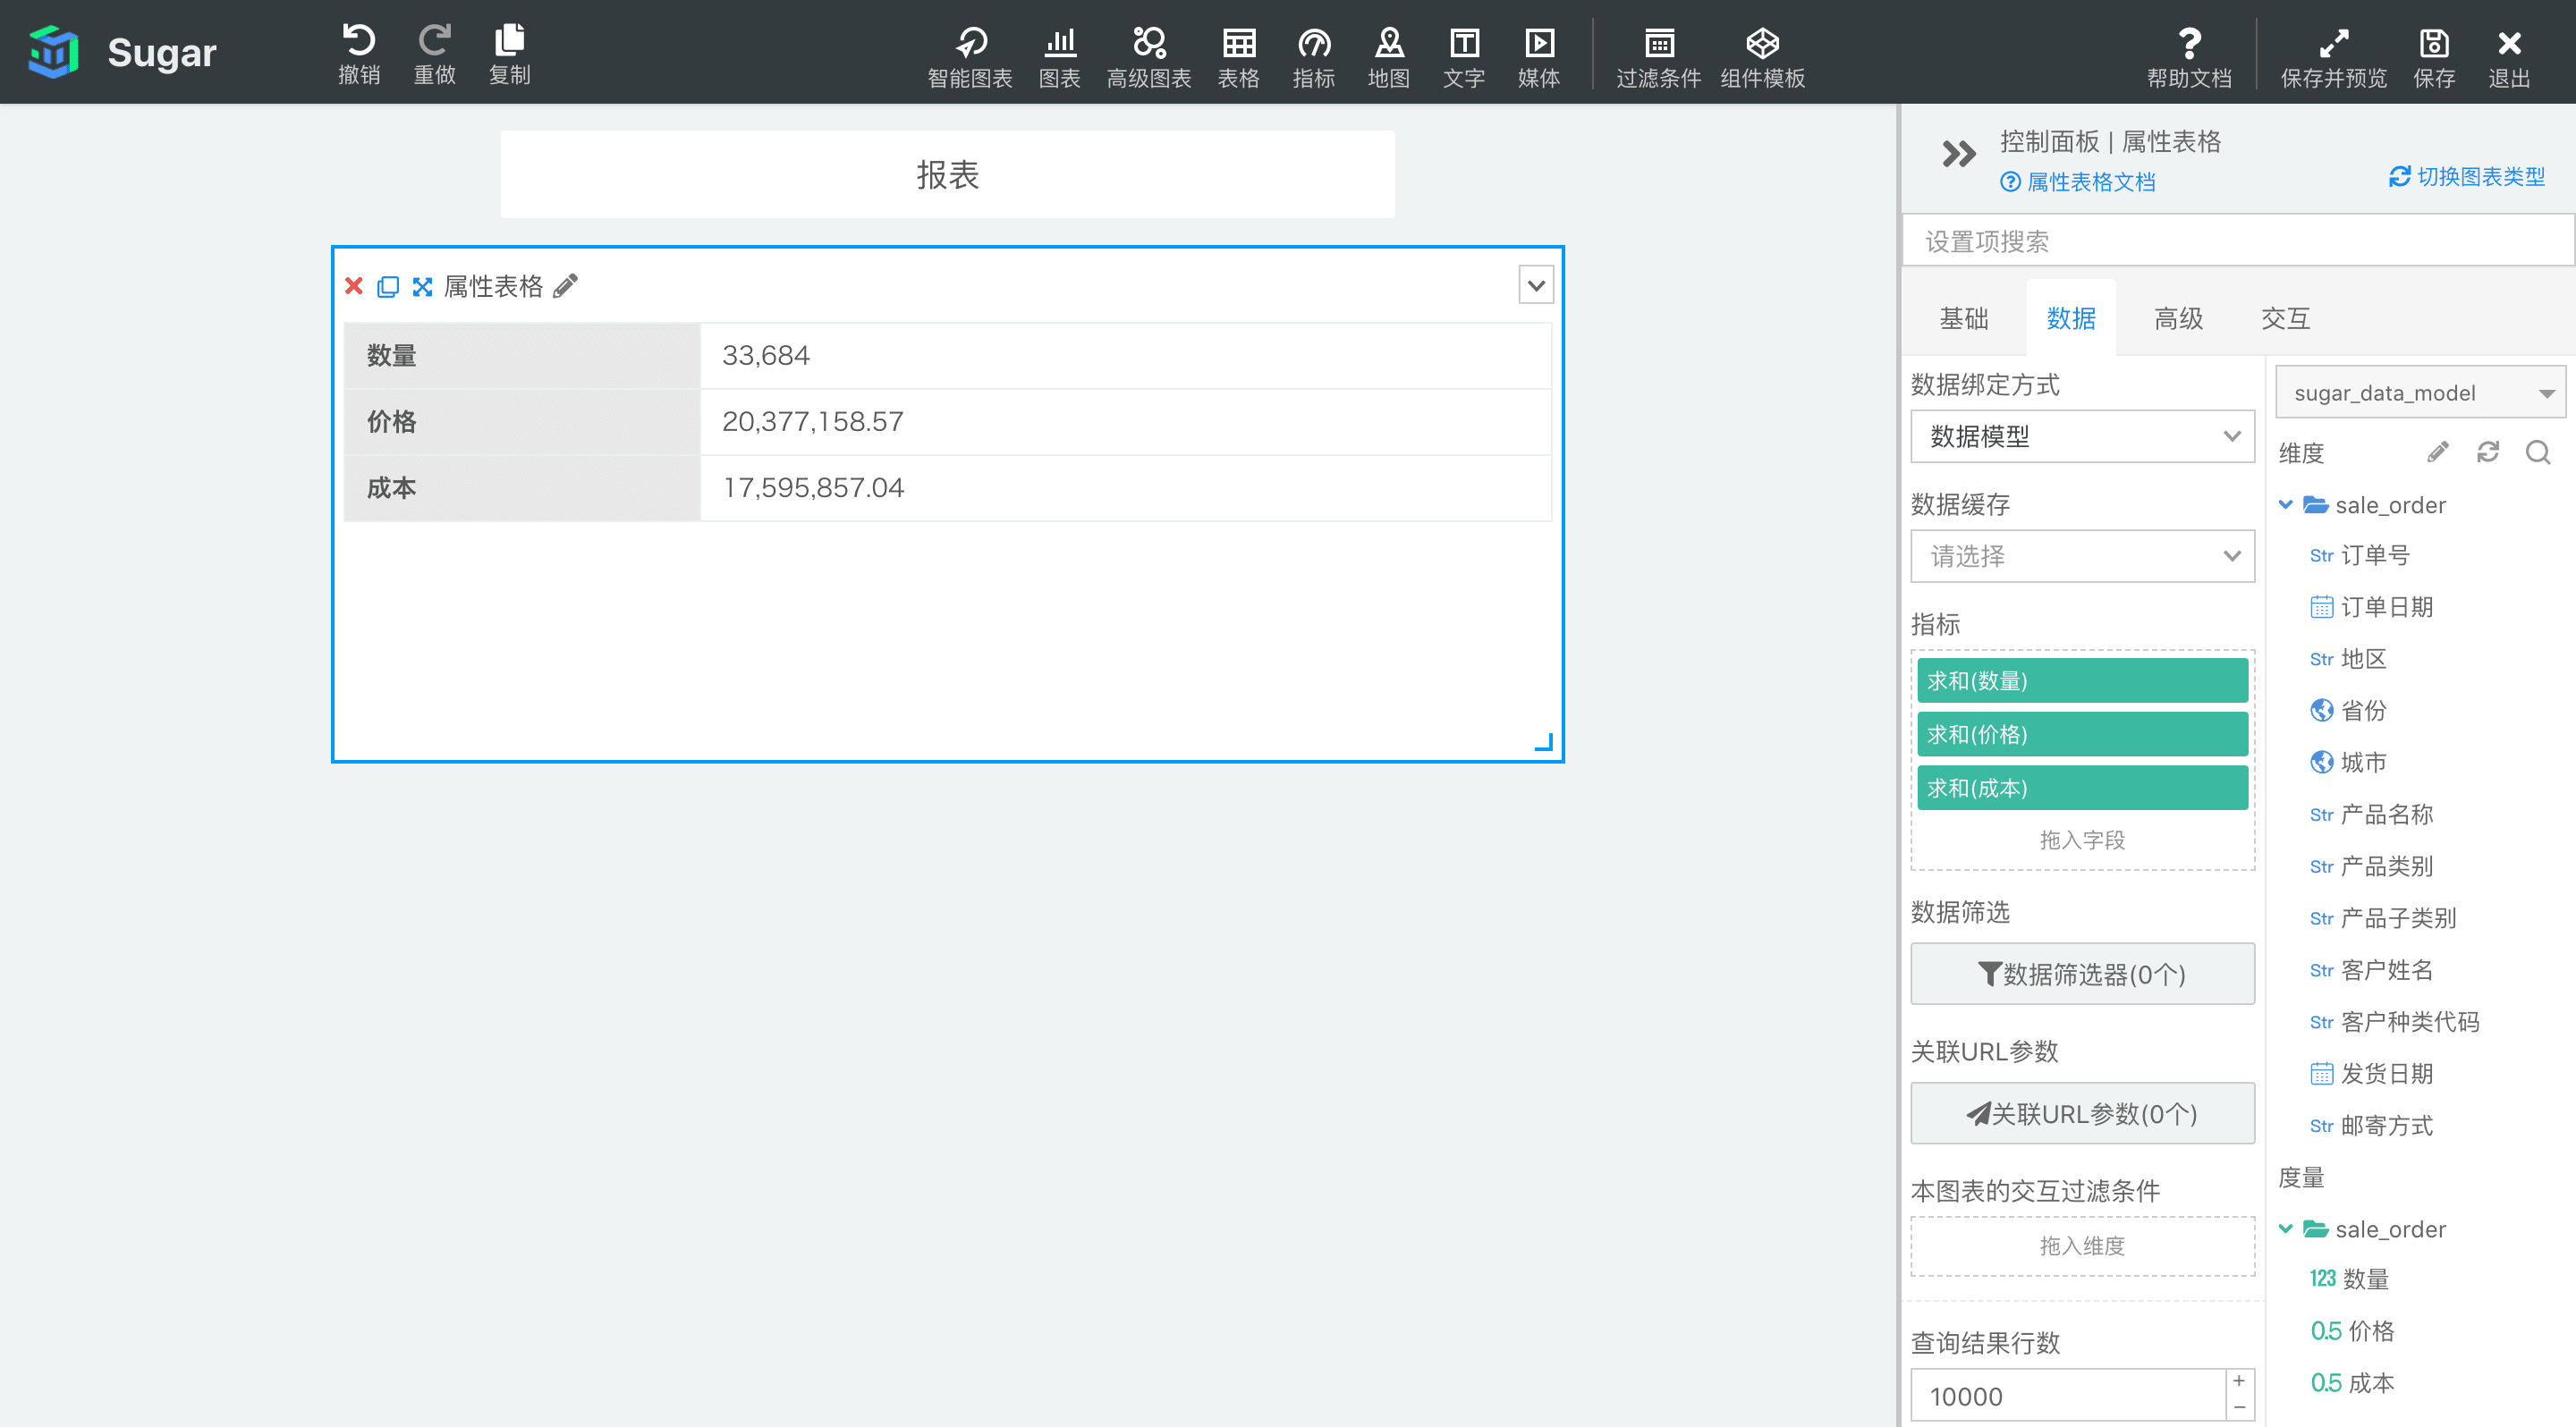Select the 城市 dimension field
The width and height of the screenshot is (2576, 1427).
coord(2348,763)
